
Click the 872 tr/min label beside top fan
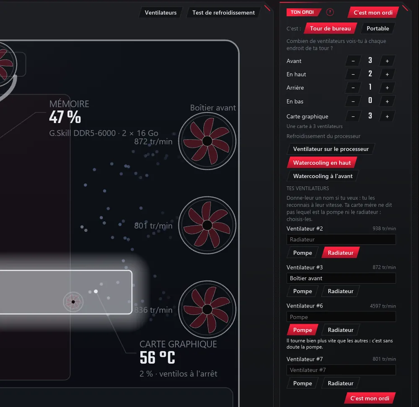[x=153, y=142]
